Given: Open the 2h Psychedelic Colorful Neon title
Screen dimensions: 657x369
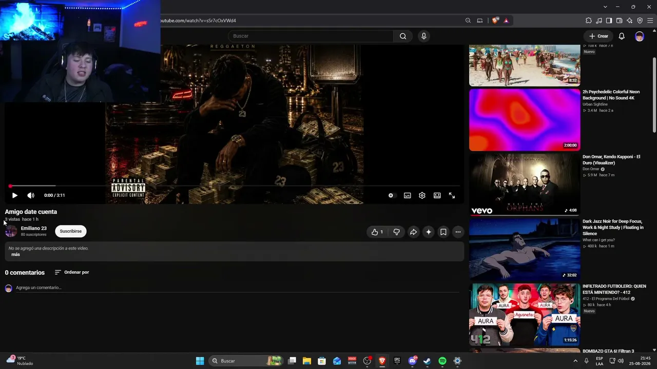Looking at the screenshot, I should [611, 95].
